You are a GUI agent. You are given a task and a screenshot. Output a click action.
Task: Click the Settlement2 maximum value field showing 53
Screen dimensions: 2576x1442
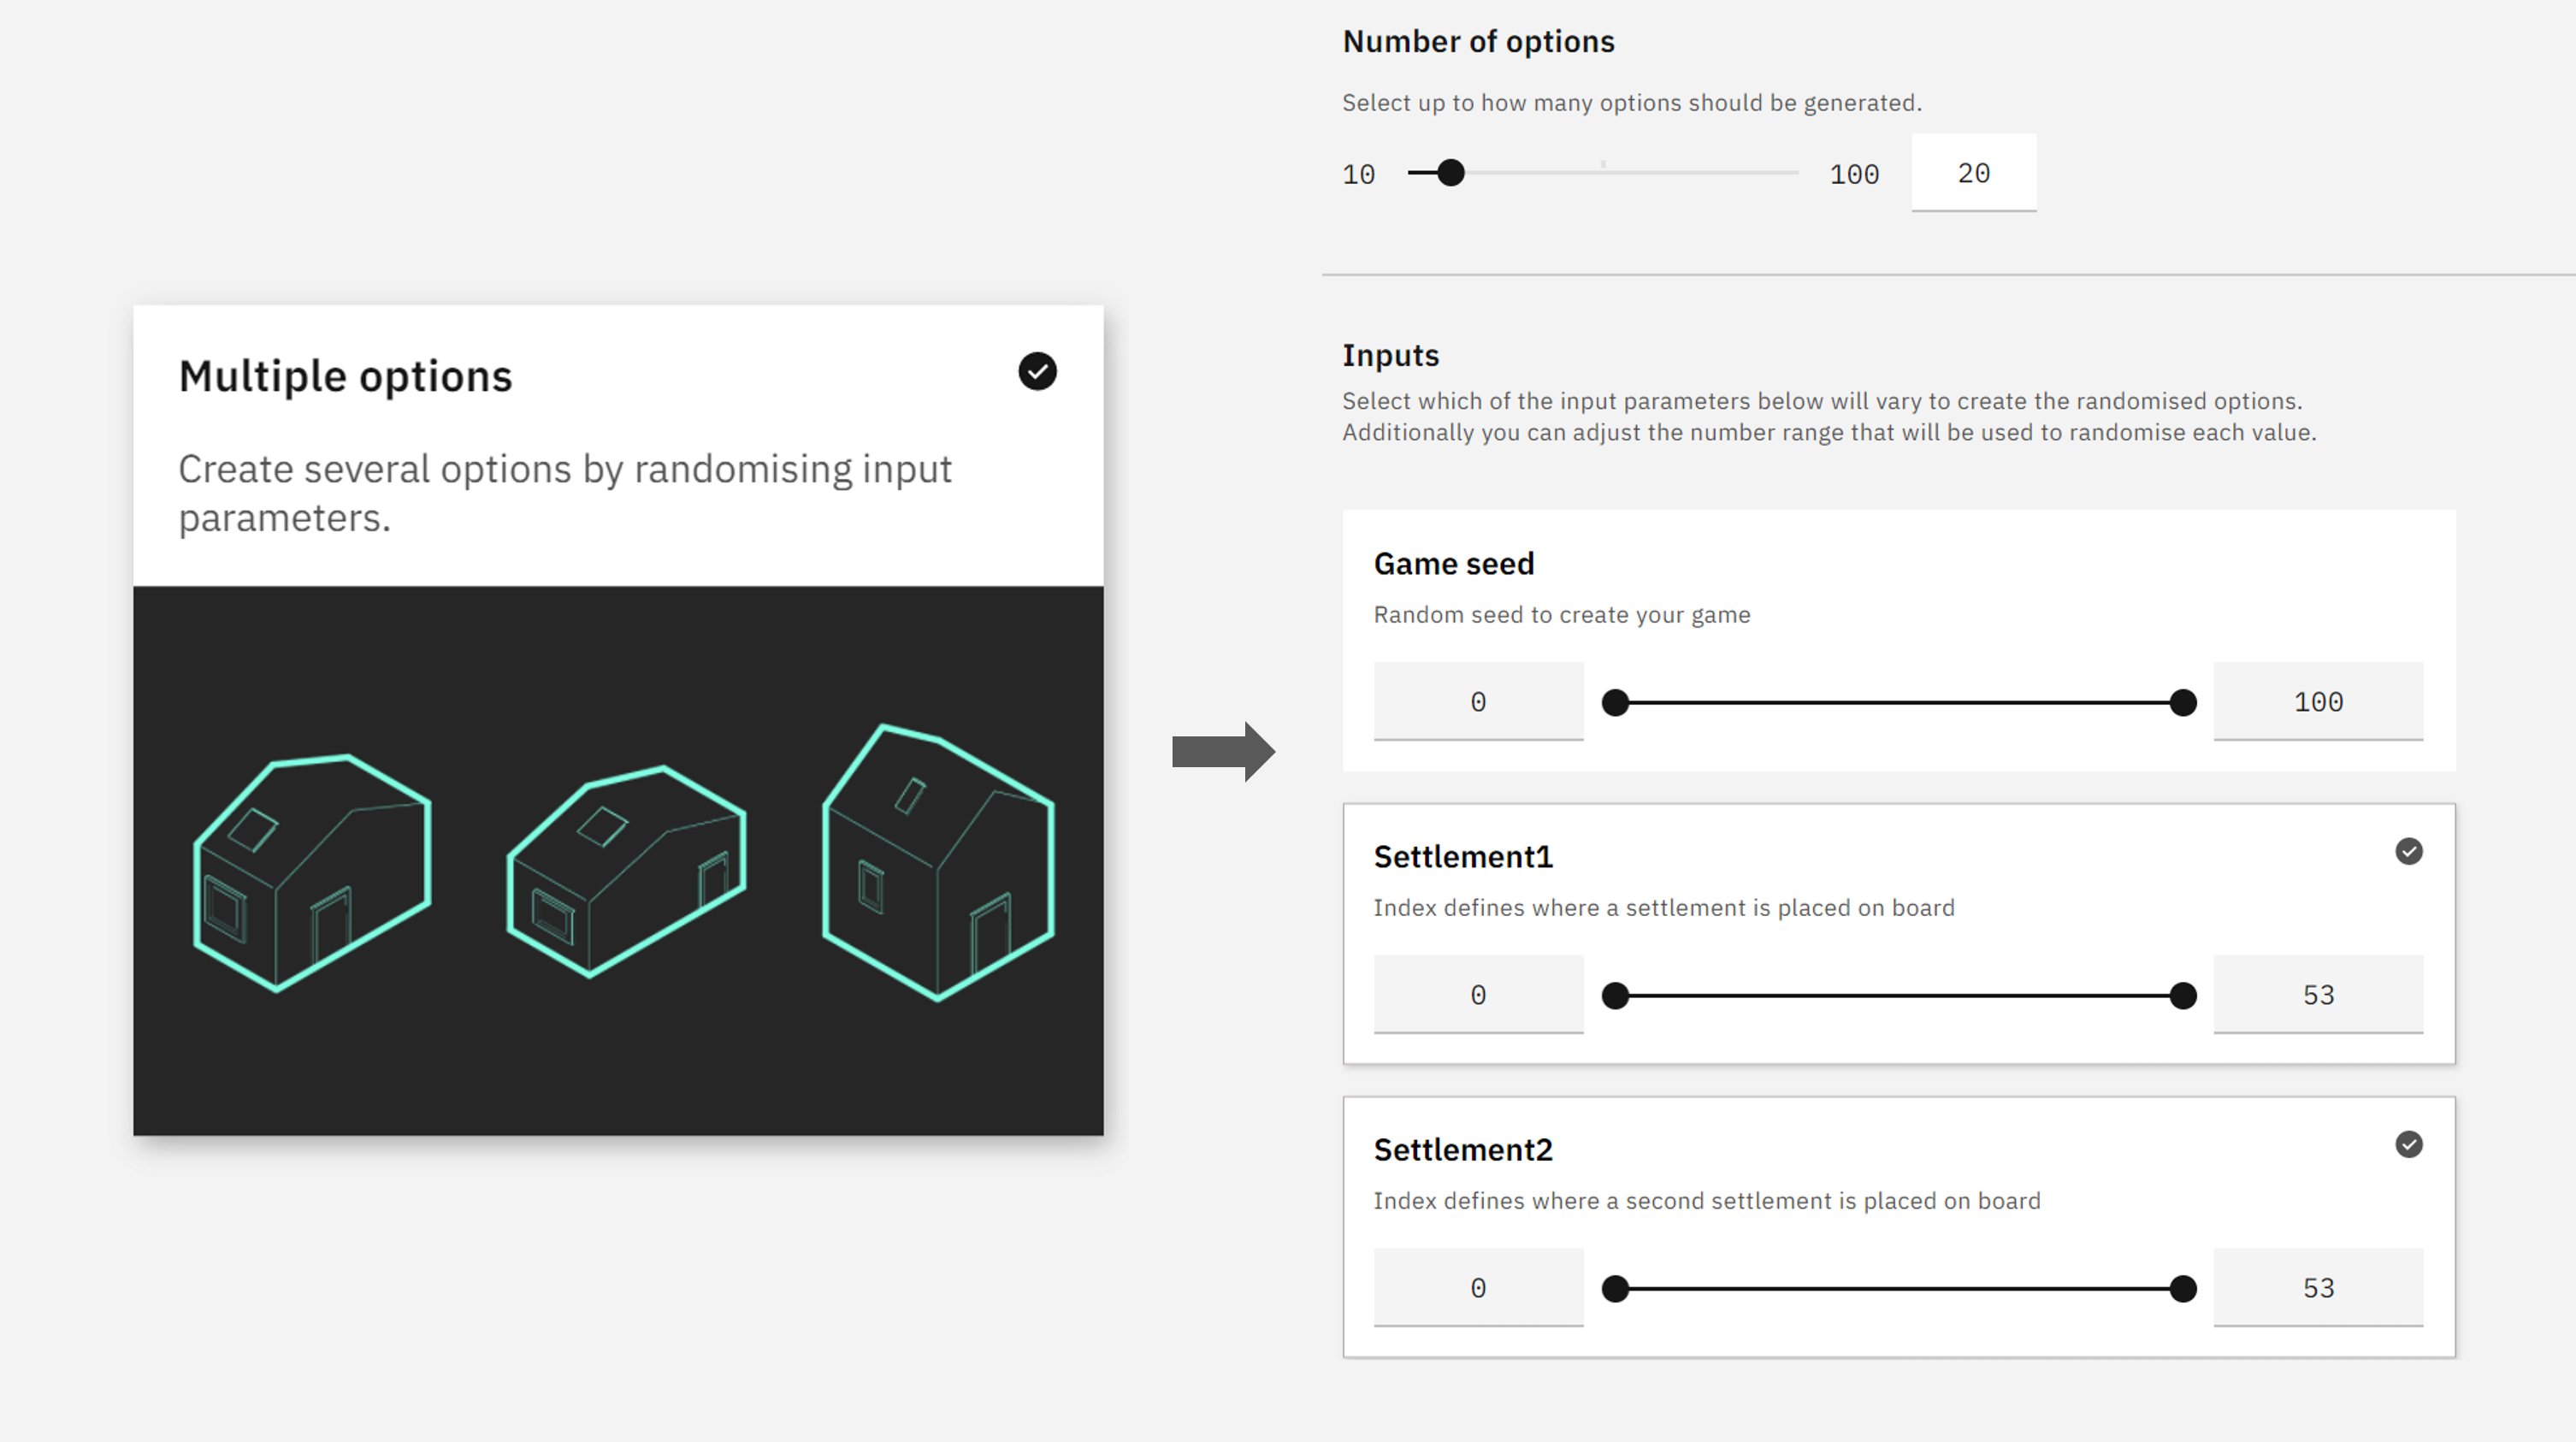point(2317,1288)
